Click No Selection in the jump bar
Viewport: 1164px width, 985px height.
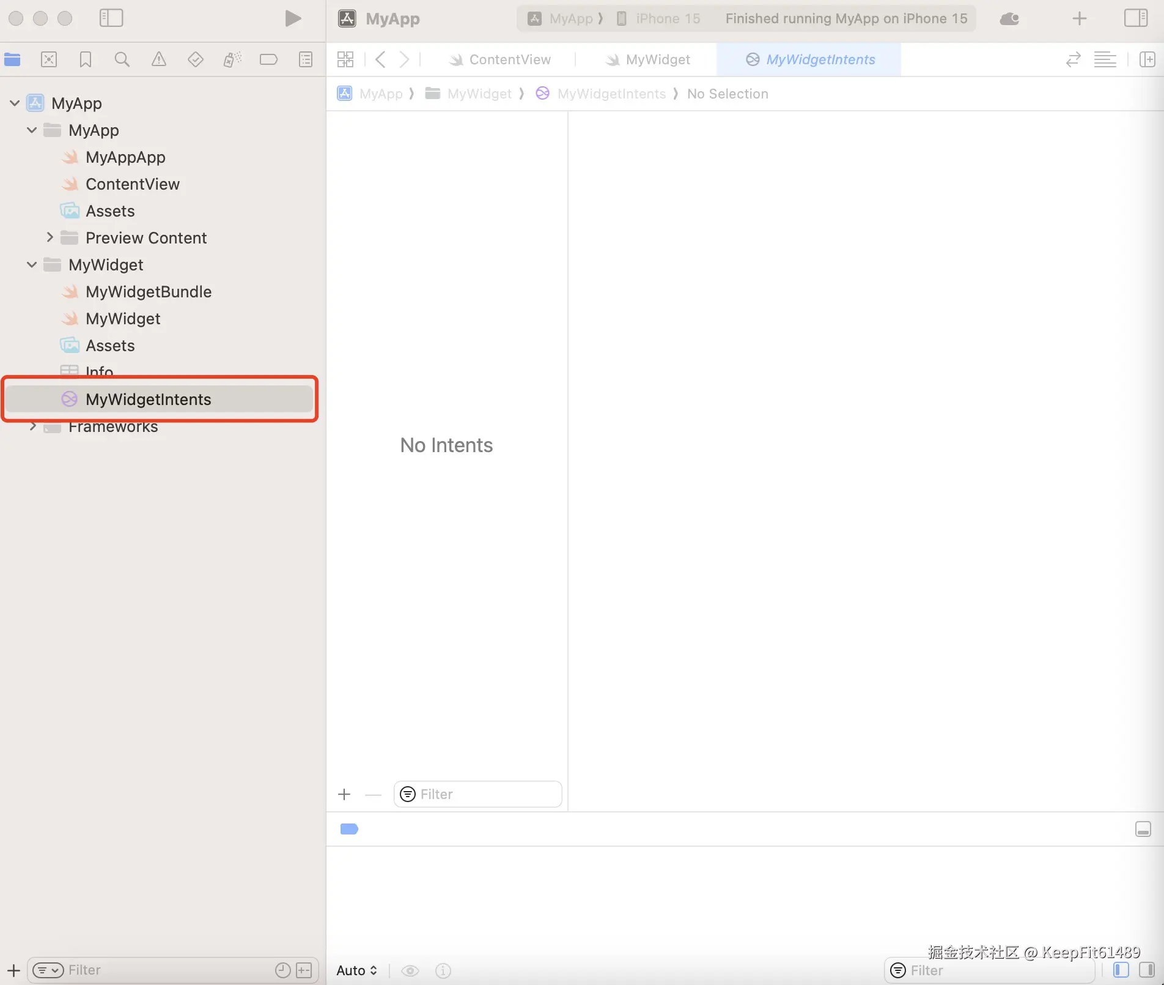pos(728,94)
